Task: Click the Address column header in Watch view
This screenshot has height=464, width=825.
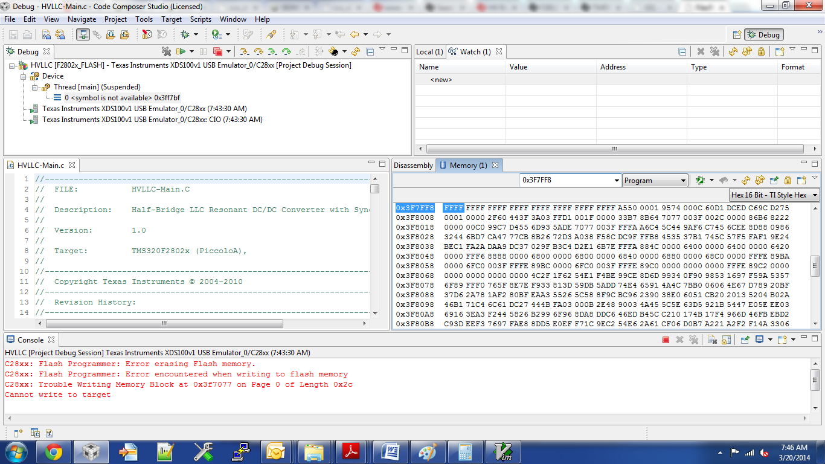Action: click(x=641, y=67)
